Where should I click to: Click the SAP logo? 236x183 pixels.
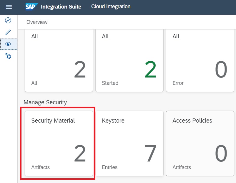(32, 6)
